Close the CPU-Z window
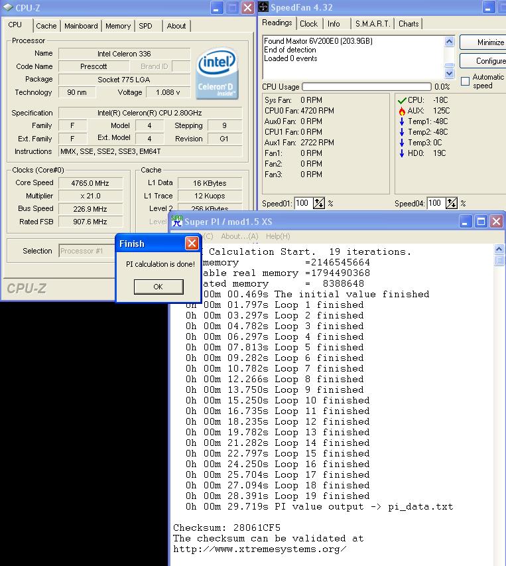The width and height of the screenshot is (506, 566). click(x=248, y=7)
